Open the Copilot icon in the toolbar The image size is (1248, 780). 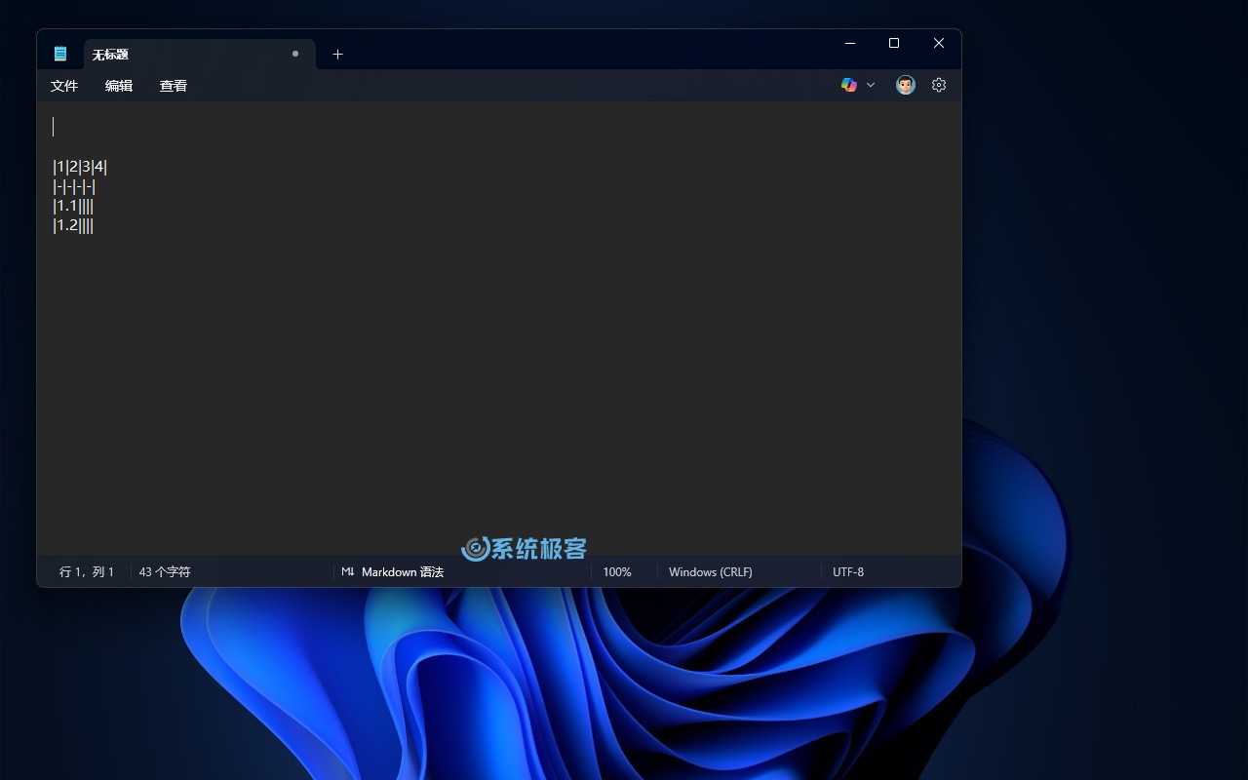[x=849, y=85]
